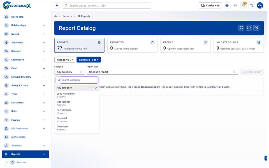Click the star icon on Favorites card
269x168 pixels.
pyautogui.click(x=152, y=42)
